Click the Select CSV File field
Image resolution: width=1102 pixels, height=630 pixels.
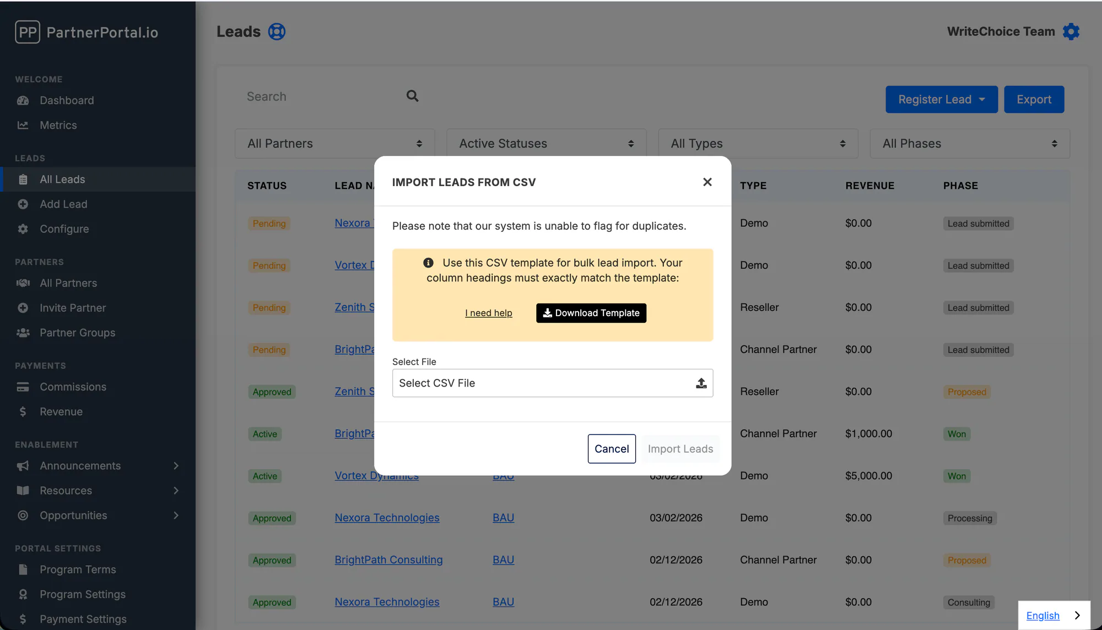(553, 383)
